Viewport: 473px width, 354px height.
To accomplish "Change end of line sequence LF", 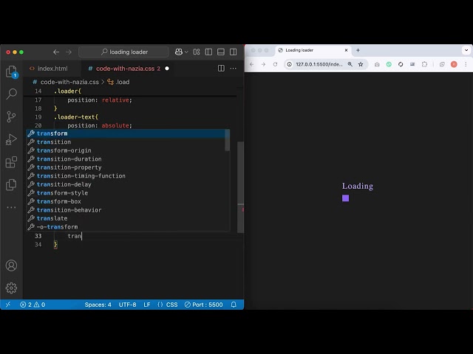I will (147, 305).
